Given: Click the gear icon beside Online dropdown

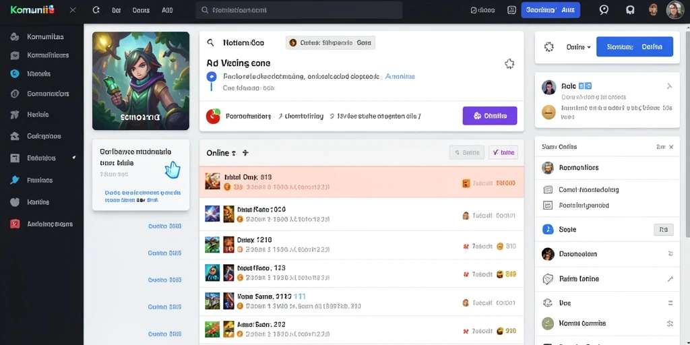Looking at the screenshot, I should tap(548, 46).
